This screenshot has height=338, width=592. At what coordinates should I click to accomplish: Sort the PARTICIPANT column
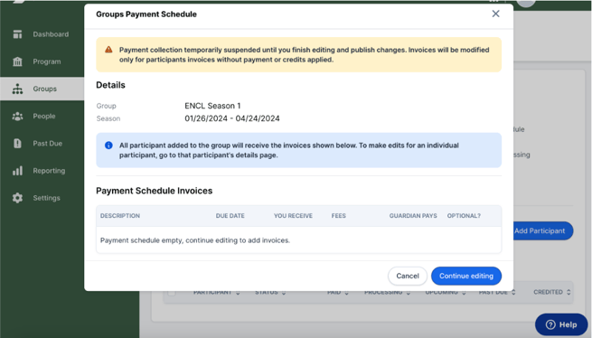pyautogui.click(x=238, y=292)
